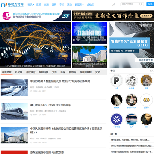Click the blue 投稿 submit button

point(150,4)
